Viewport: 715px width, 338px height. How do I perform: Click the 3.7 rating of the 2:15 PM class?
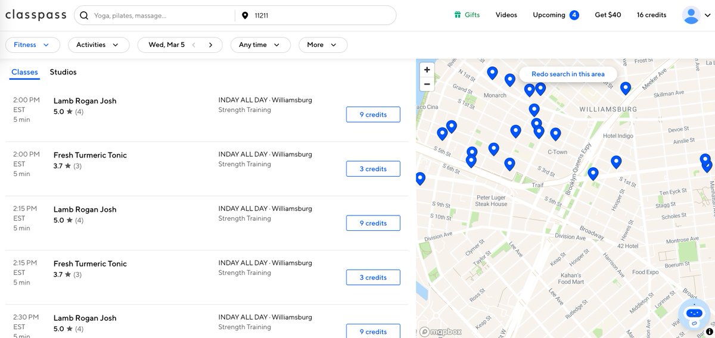pos(67,274)
